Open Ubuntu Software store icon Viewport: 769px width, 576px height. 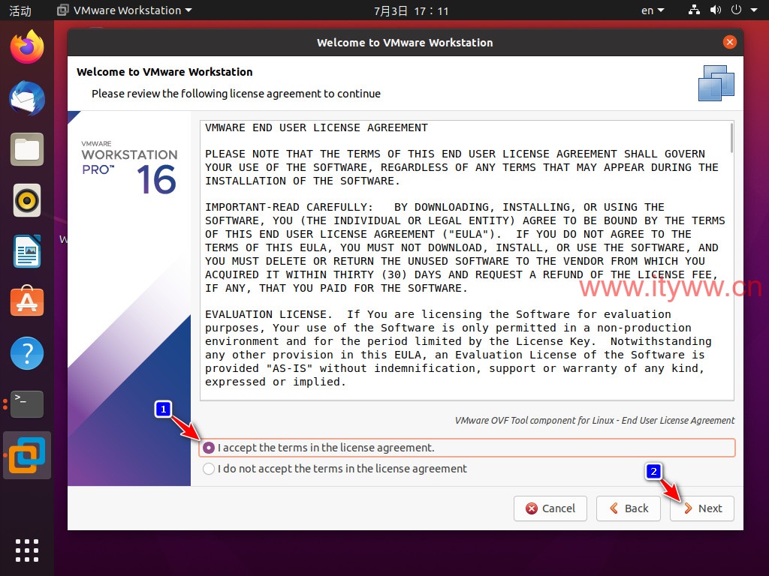tap(27, 301)
